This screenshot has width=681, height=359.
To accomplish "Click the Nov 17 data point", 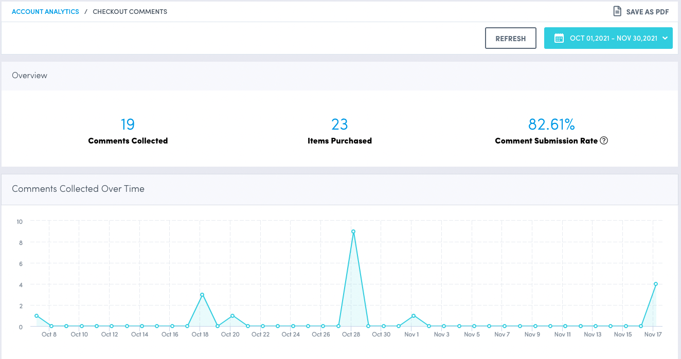I will click(656, 284).
